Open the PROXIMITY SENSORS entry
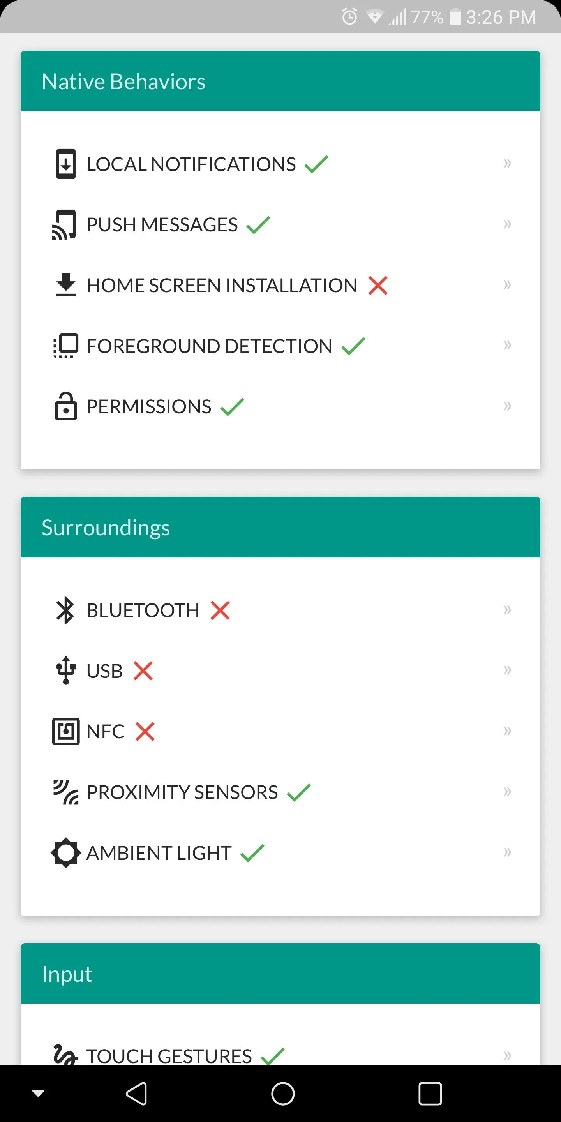Screen dimensions: 561x1122 280,792
